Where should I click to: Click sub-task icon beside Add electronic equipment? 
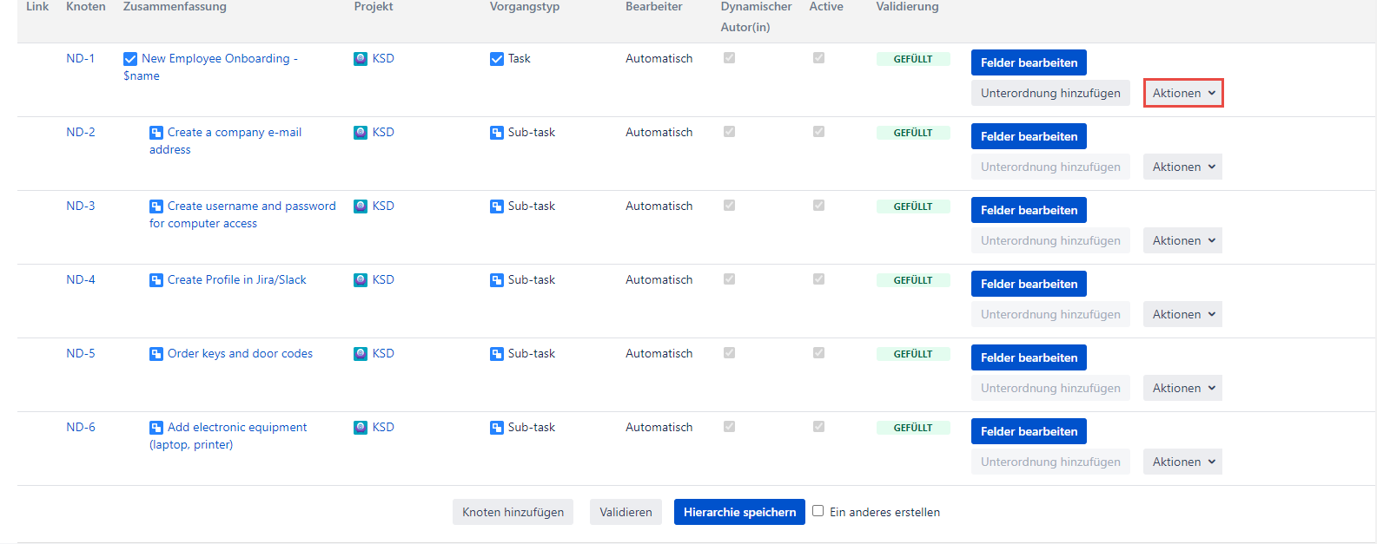point(156,428)
